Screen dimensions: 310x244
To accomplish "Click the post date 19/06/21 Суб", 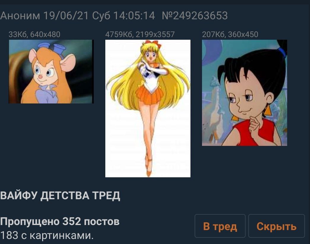I will (76, 15).
